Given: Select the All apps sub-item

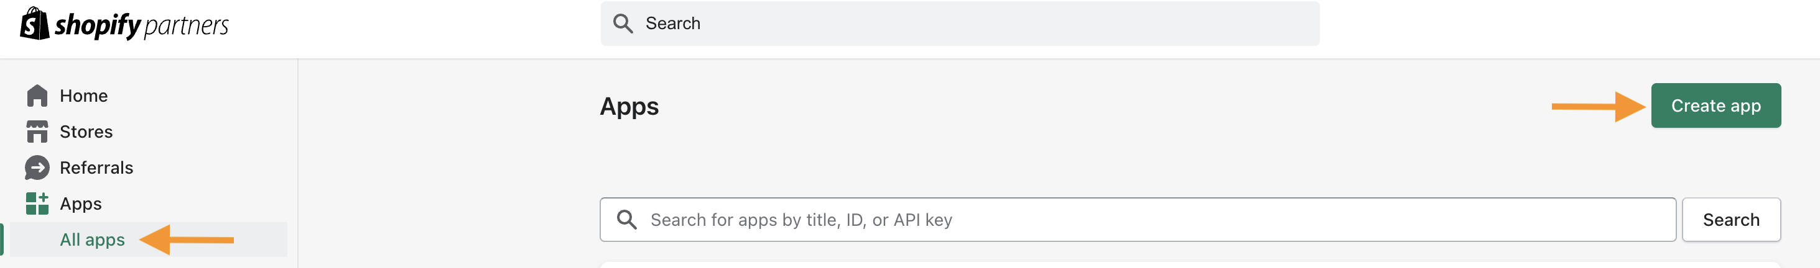Looking at the screenshot, I should tap(92, 240).
